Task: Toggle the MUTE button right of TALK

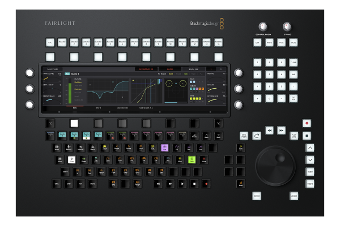Action: (x=294, y=42)
